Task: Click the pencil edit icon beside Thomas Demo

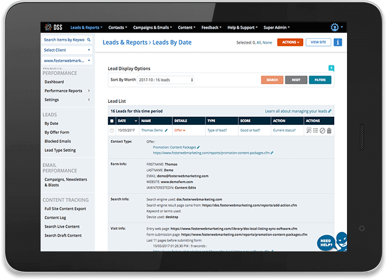Action: (x=166, y=130)
